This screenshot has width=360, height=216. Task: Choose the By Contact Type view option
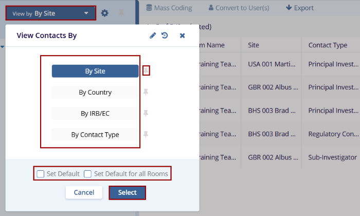(95, 135)
